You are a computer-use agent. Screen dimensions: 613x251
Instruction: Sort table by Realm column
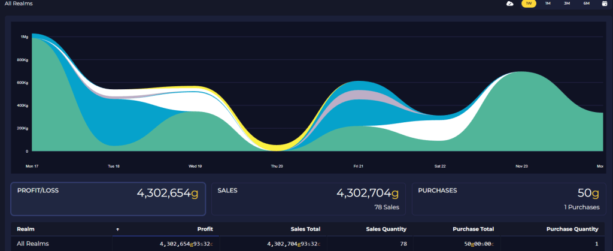click(x=26, y=229)
